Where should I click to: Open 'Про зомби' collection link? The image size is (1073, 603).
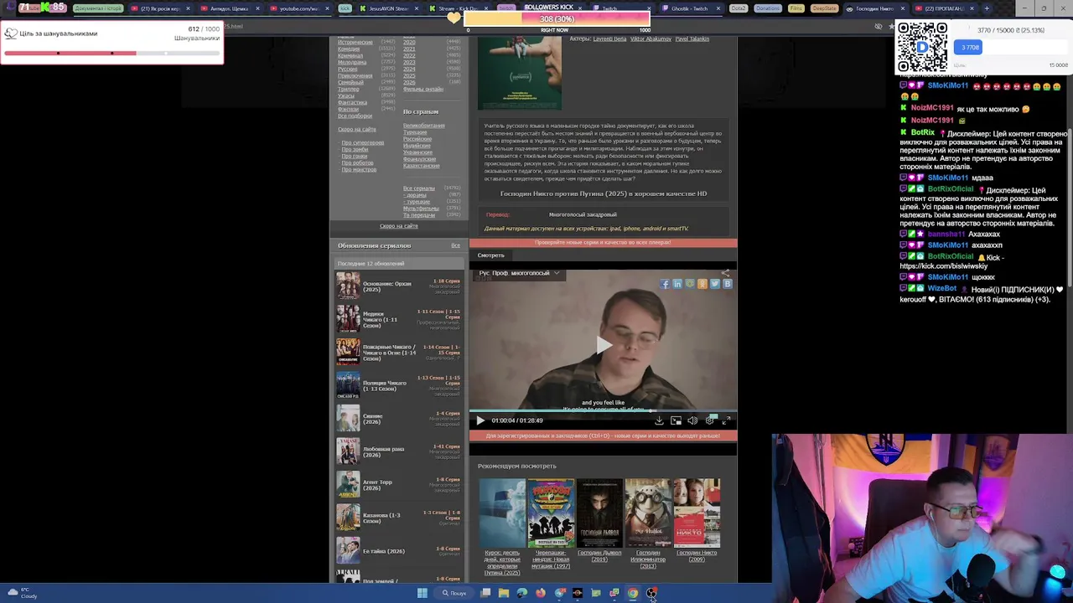coord(355,149)
